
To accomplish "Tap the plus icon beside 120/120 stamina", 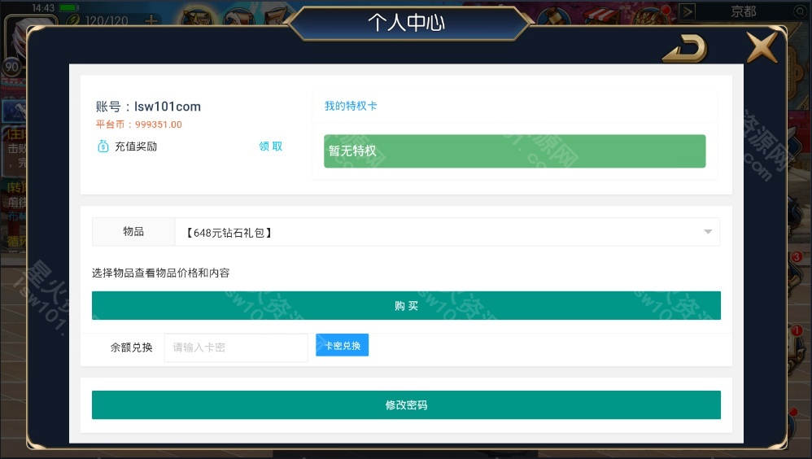I will [x=151, y=20].
